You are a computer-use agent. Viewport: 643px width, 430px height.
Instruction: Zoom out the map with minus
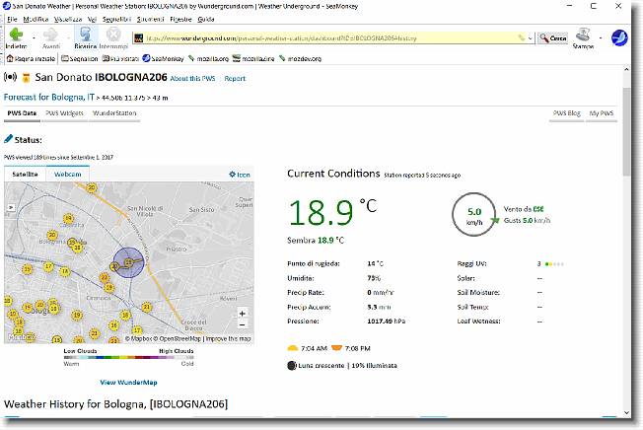tap(243, 324)
